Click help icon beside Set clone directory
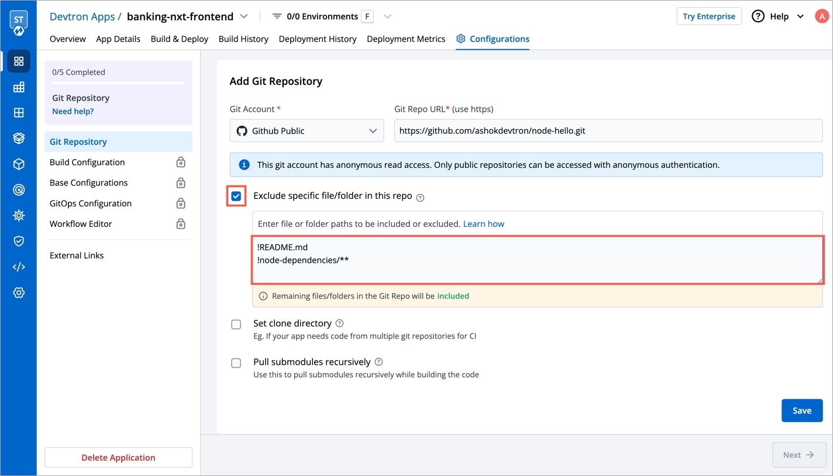This screenshot has width=833, height=476. (x=339, y=323)
